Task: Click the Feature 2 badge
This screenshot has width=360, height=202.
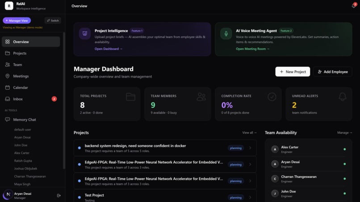Action: tap(286, 31)
